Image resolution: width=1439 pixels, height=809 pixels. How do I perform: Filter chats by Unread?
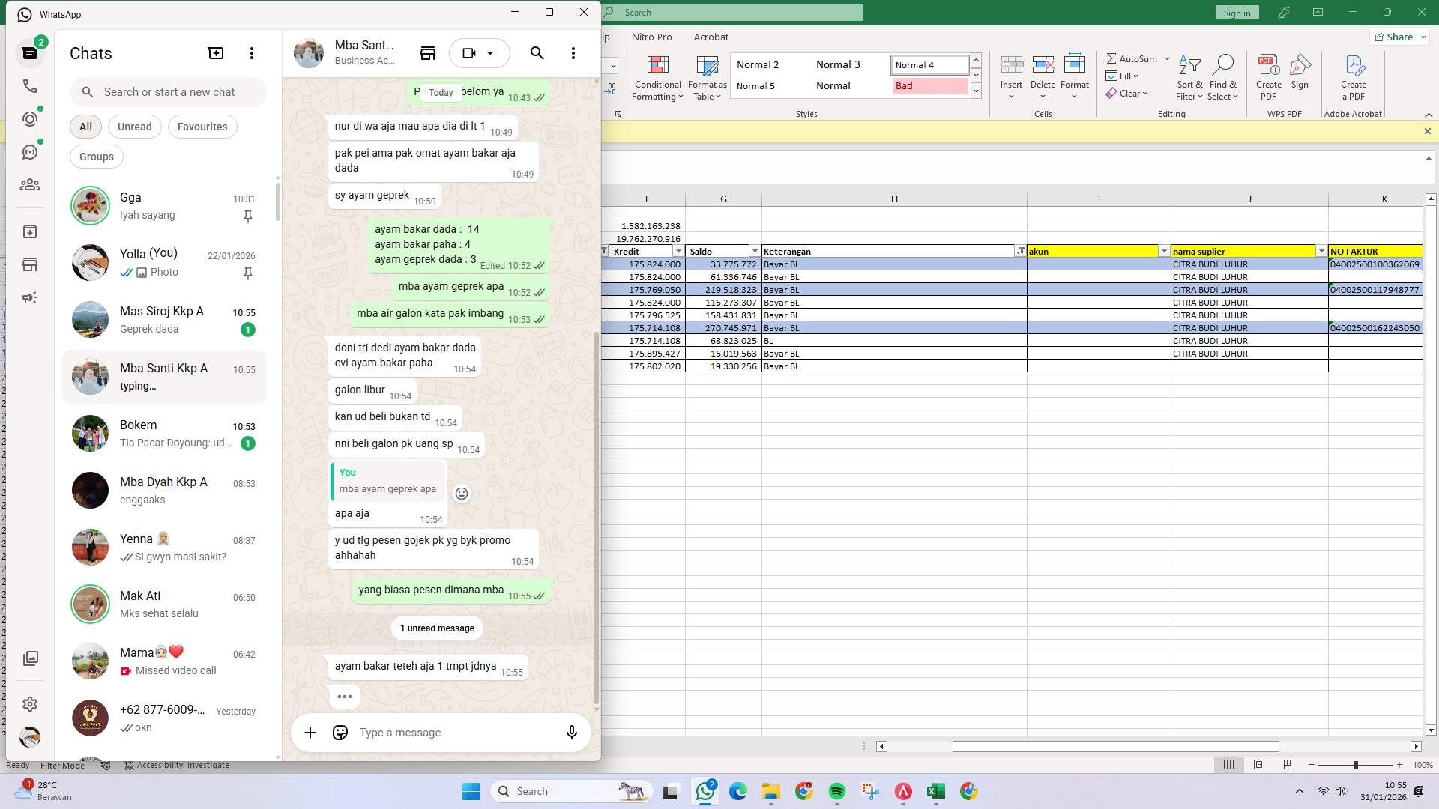click(134, 126)
